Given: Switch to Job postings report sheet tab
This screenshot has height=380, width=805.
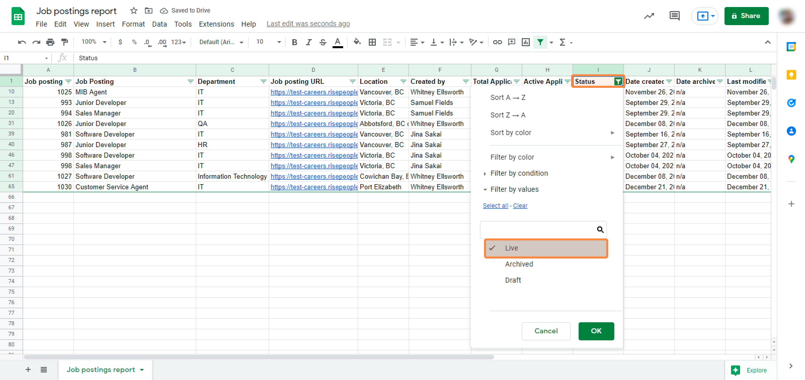Looking at the screenshot, I should click(x=105, y=370).
